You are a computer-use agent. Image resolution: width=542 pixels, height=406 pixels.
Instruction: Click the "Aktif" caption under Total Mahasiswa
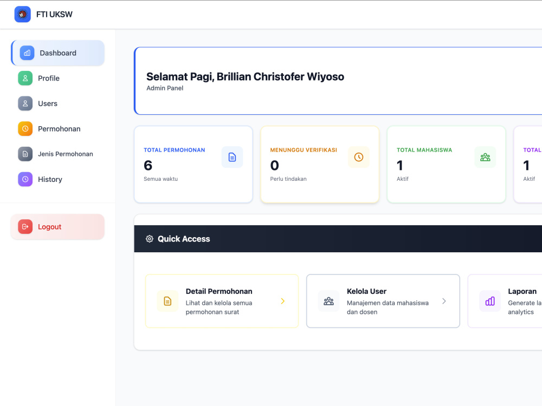(x=403, y=179)
